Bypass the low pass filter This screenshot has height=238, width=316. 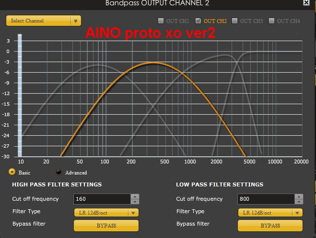click(x=270, y=226)
